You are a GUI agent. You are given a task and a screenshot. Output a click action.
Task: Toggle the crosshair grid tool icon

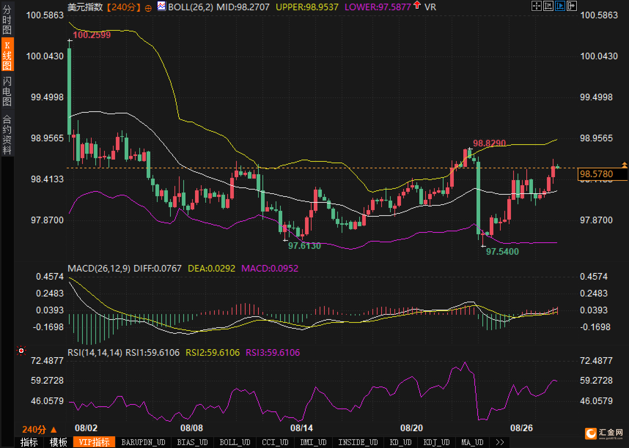coord(537,6)
